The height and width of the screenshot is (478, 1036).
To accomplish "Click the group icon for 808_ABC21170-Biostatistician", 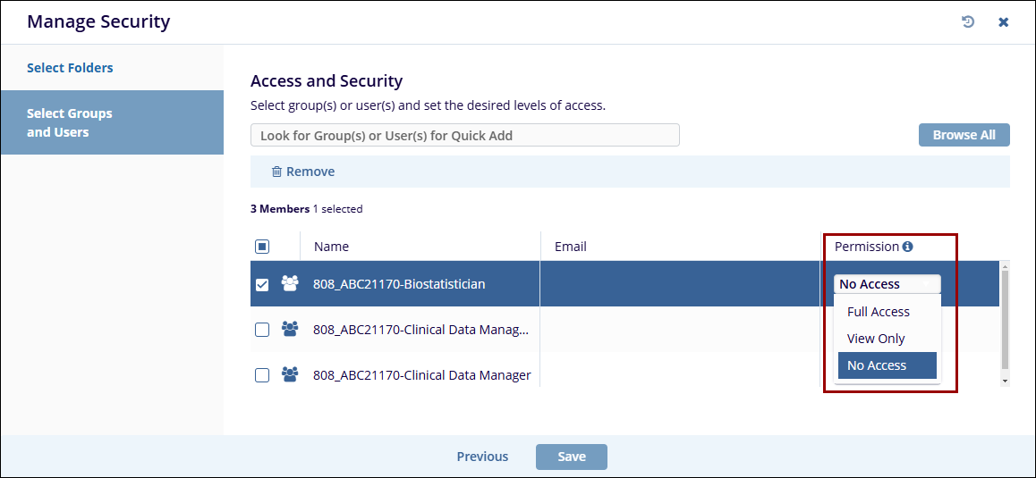I will tap(290, 283).
